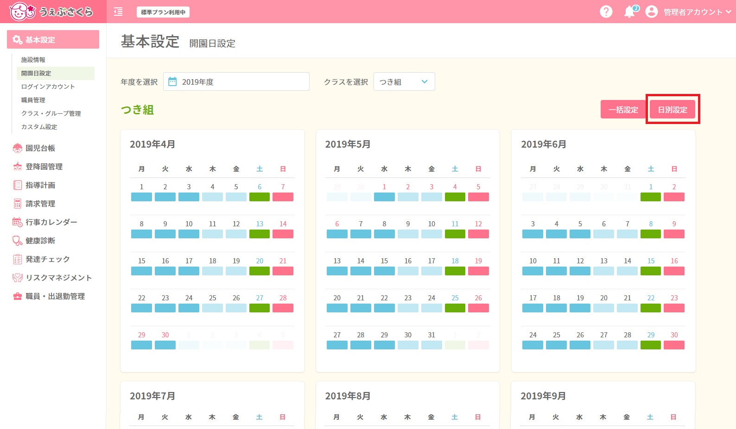Open the つき組 class selector dropdown

click(404, 81)
